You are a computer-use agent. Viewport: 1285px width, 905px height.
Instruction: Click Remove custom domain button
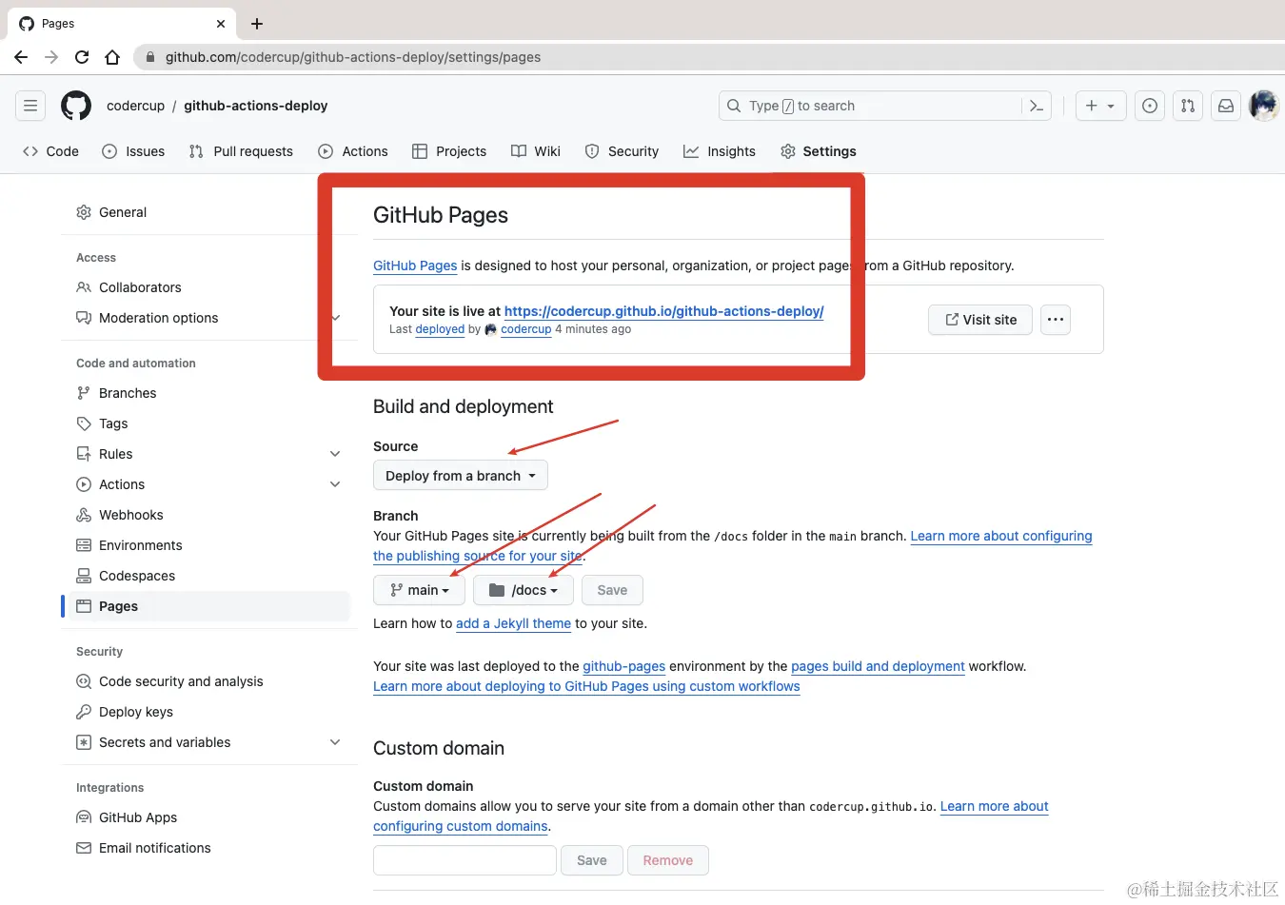(x=668, y=860)
